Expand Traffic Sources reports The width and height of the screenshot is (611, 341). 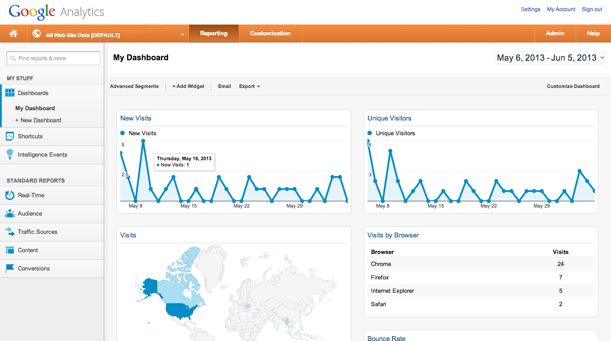click(x=38, y=232)
